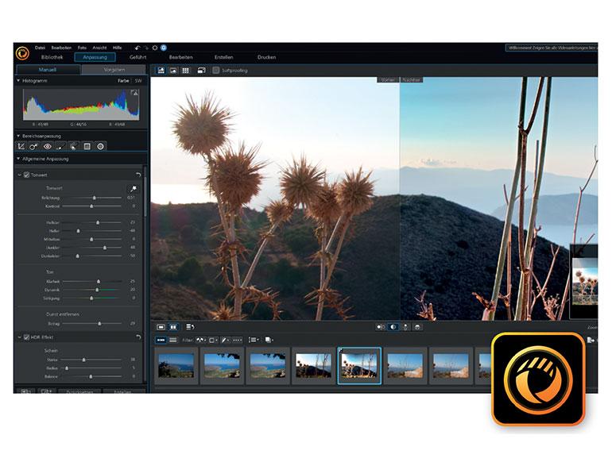Image resolution: width=612 pixels, height=458 pixels.
Task: Switch the histogram to Farbe mode
Action: (123, 81)
